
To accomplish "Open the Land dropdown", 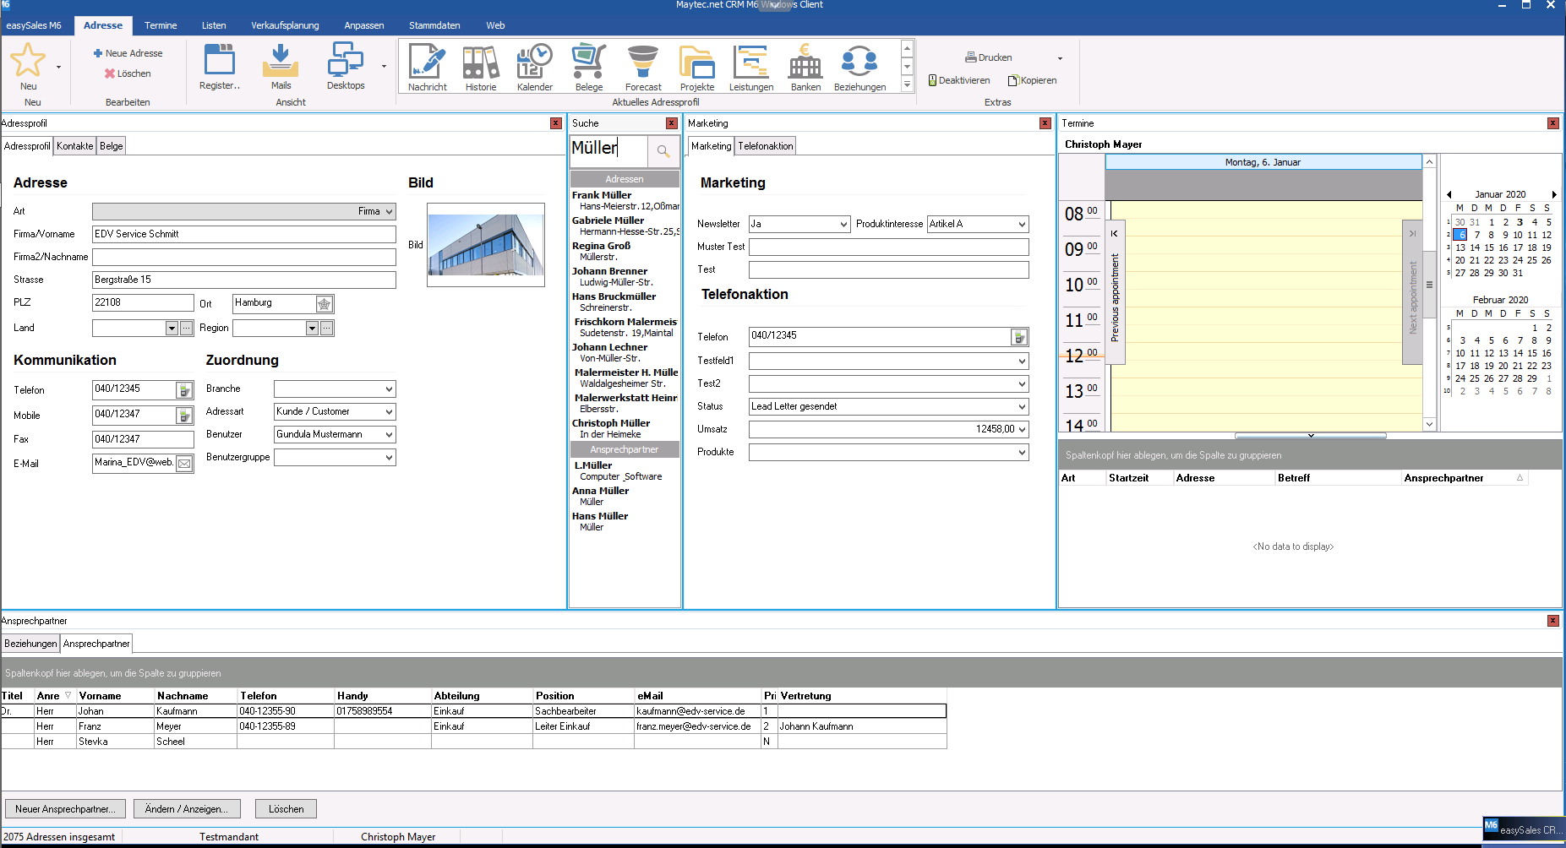I will [x=172, y=328].
